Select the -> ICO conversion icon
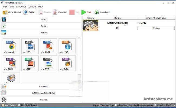This screenshot has height=108, width=176. point(67,46)
